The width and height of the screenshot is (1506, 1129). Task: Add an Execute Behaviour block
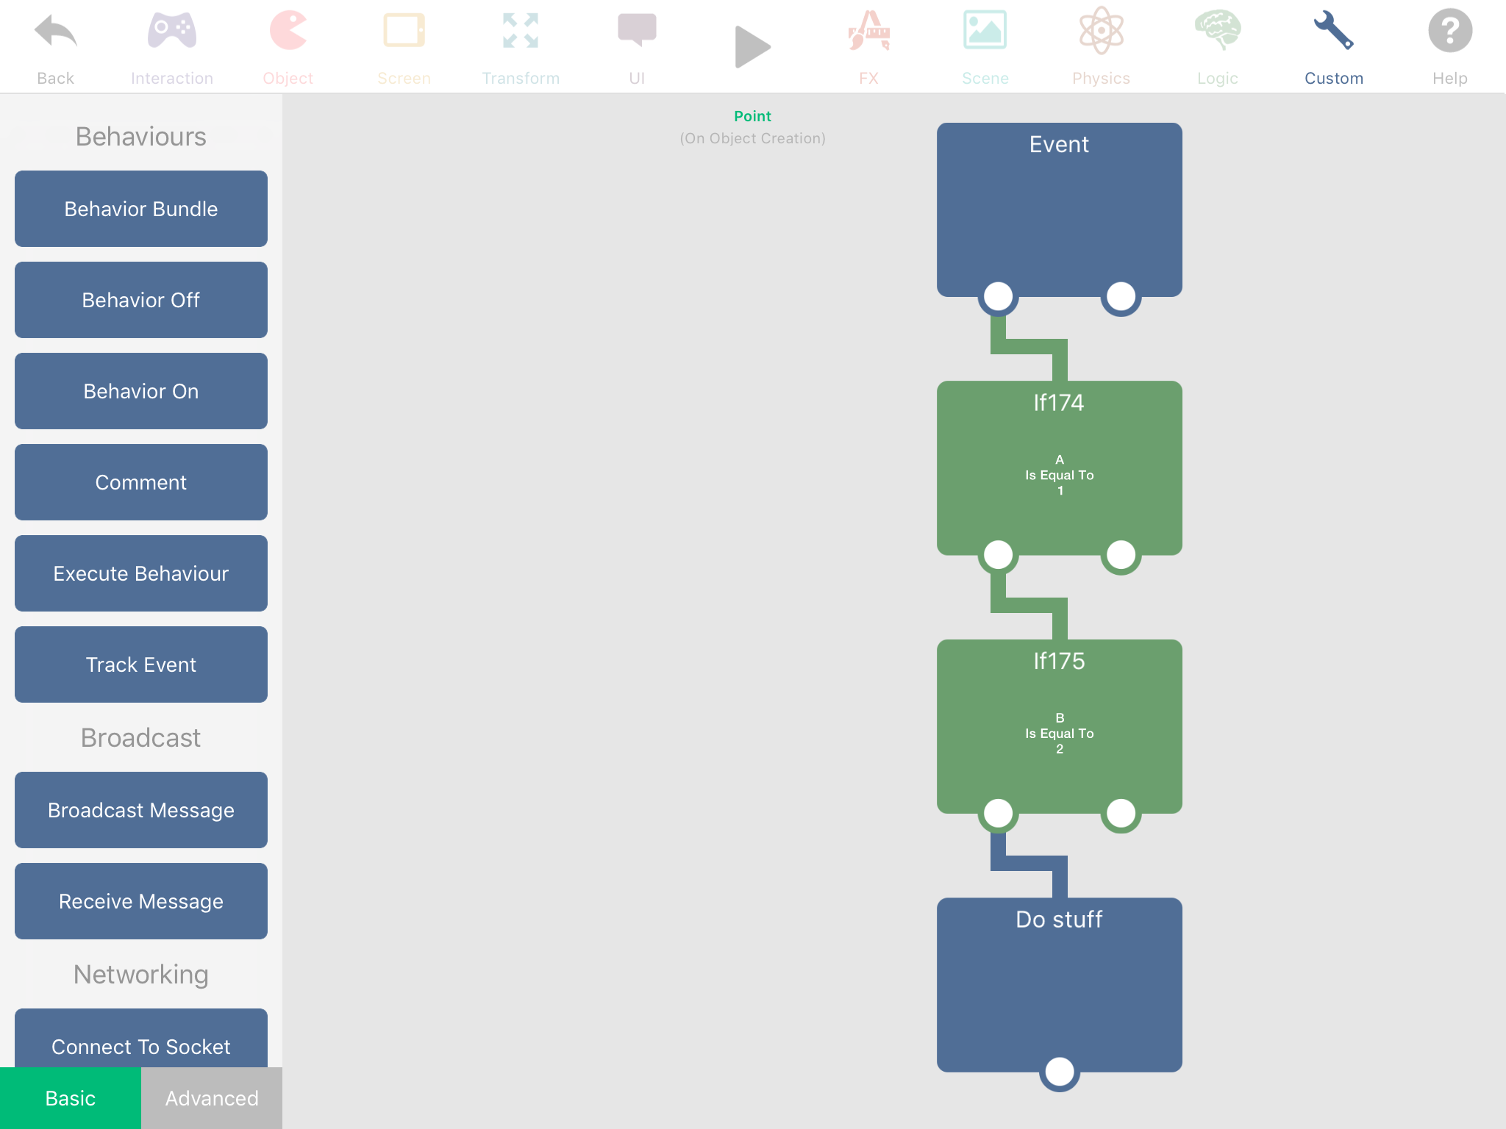(x=141, y=573)
